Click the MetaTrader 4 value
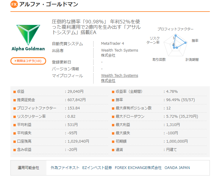 113,44
